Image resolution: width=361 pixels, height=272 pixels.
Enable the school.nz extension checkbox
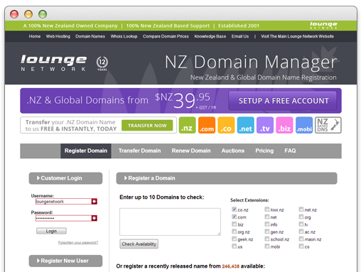tap(267, 239)
